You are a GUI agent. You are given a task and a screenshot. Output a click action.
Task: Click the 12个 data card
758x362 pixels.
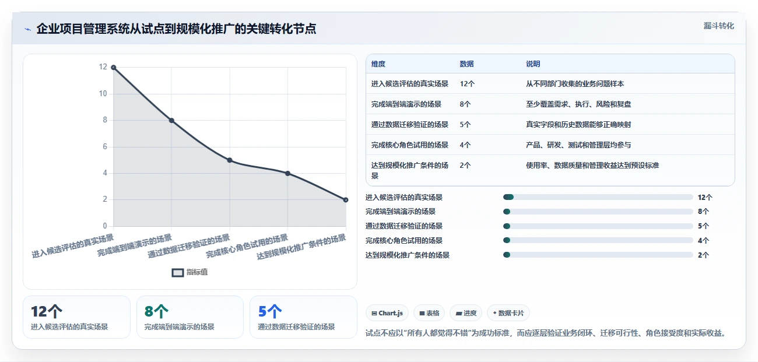coord(76,317)
